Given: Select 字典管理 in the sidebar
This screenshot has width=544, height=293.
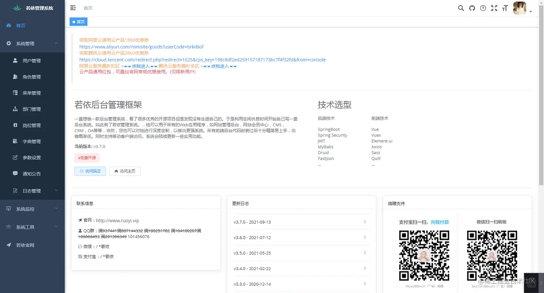Looking at the screenshot, I should pos(32,141).
